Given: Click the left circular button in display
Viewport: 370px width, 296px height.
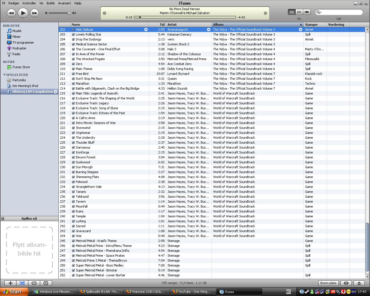Looking at the screenshot, I should coord(105,13).
